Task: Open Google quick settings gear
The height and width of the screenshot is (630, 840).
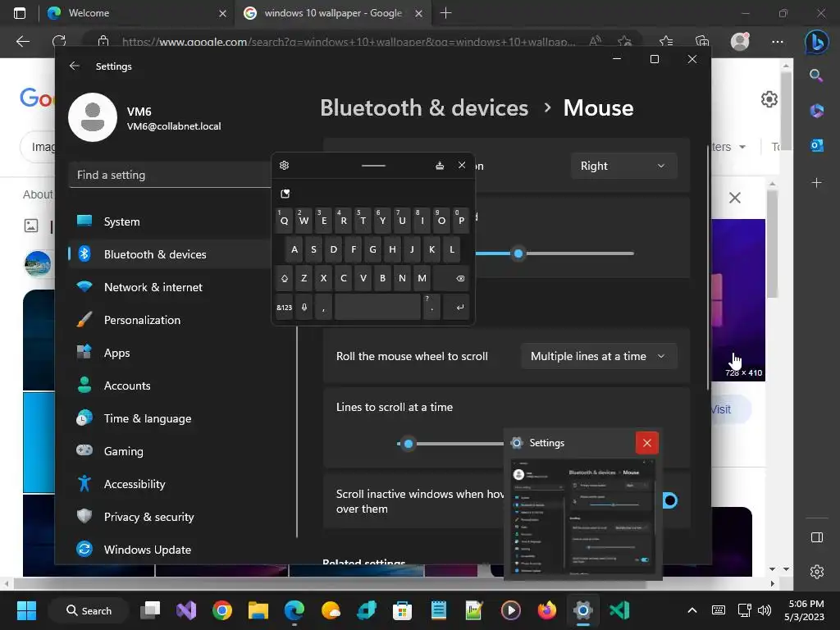Action: pos(769,99)
